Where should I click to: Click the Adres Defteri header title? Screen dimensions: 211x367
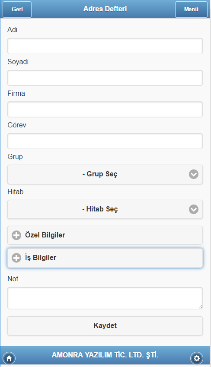pyautogui.click(x=105, y=9)
